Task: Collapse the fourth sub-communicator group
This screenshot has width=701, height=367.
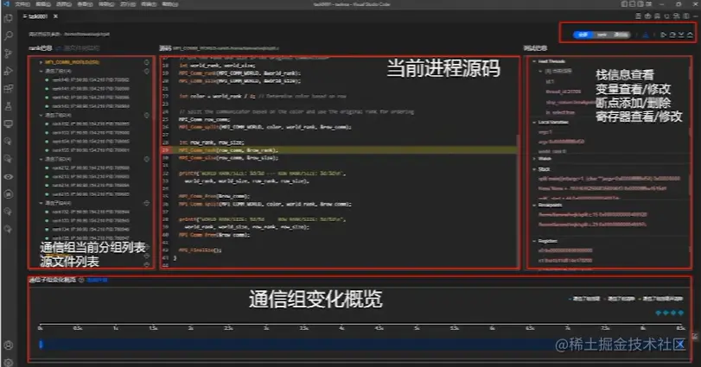Action: pos(41,203)
